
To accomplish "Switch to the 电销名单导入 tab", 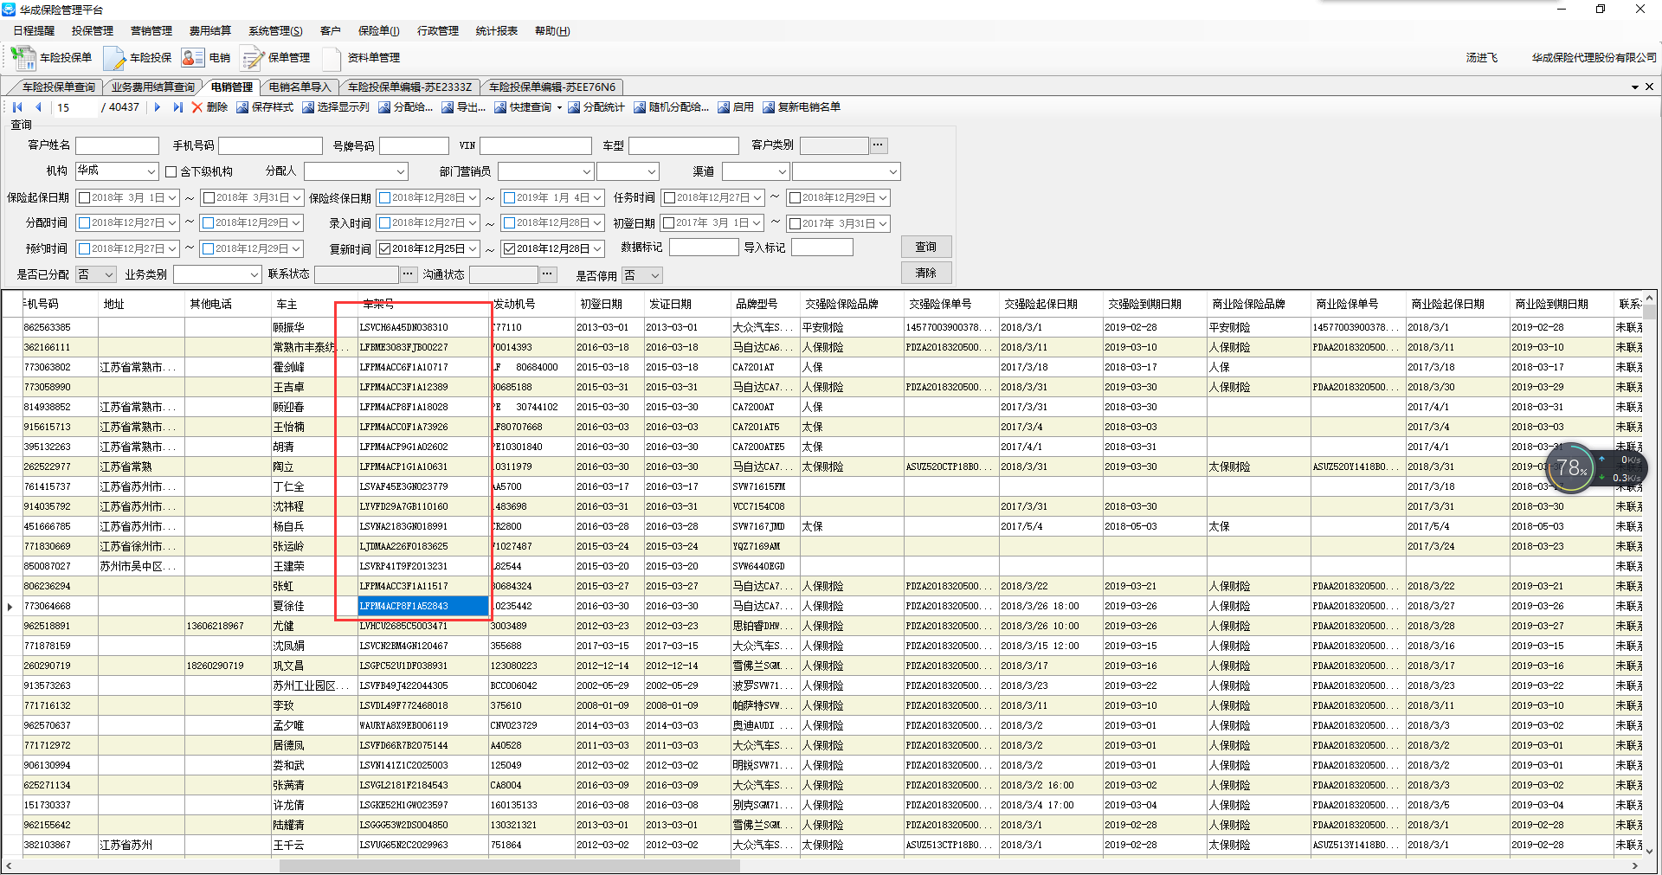I will pos(300,87).
